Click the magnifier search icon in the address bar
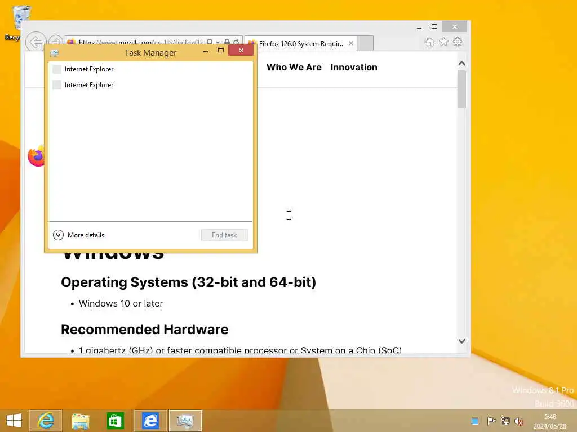The image size is (577, 432). 210,42
